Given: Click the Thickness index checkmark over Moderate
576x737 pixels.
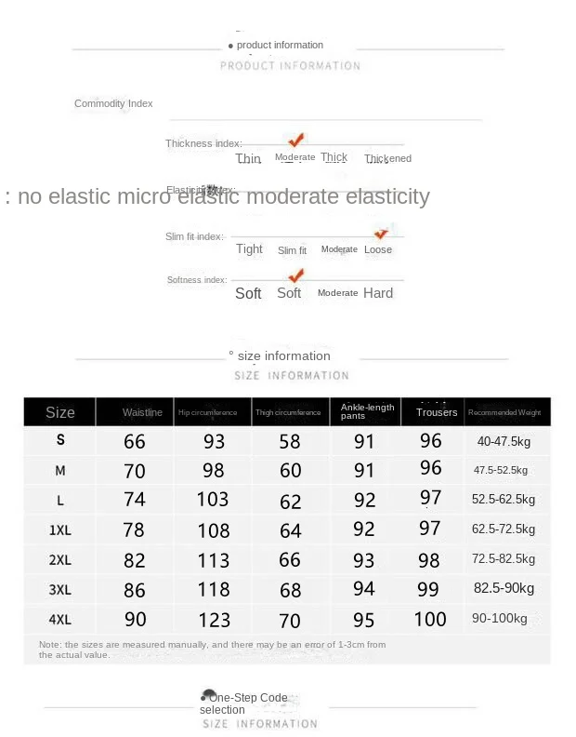Looking at the screenshot, I should [x=295, y=140].
